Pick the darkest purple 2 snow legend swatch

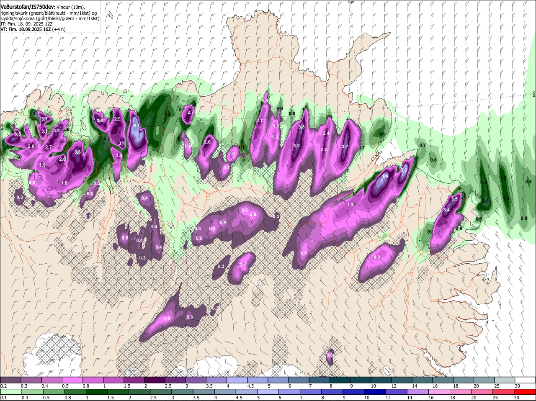click(x=155, y=380)
